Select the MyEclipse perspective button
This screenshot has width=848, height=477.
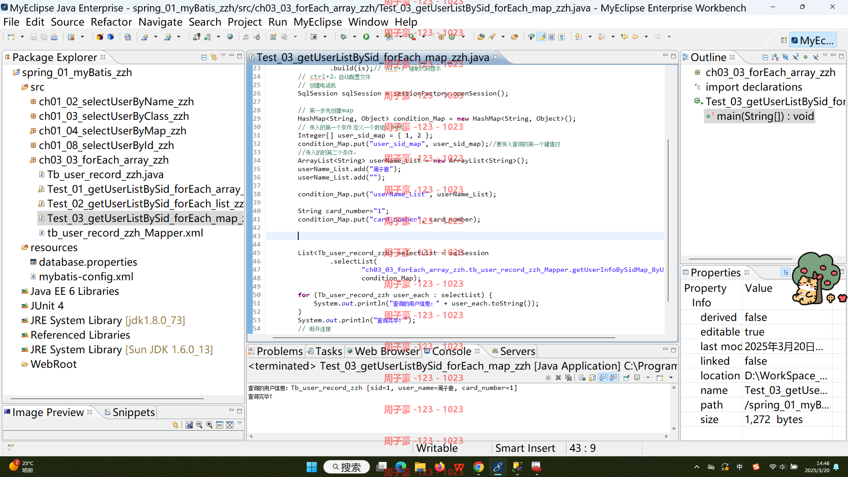(813, 40)
